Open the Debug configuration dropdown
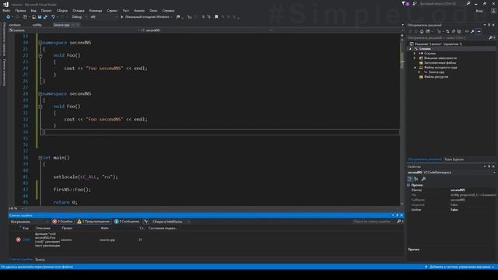 [79, 17]
